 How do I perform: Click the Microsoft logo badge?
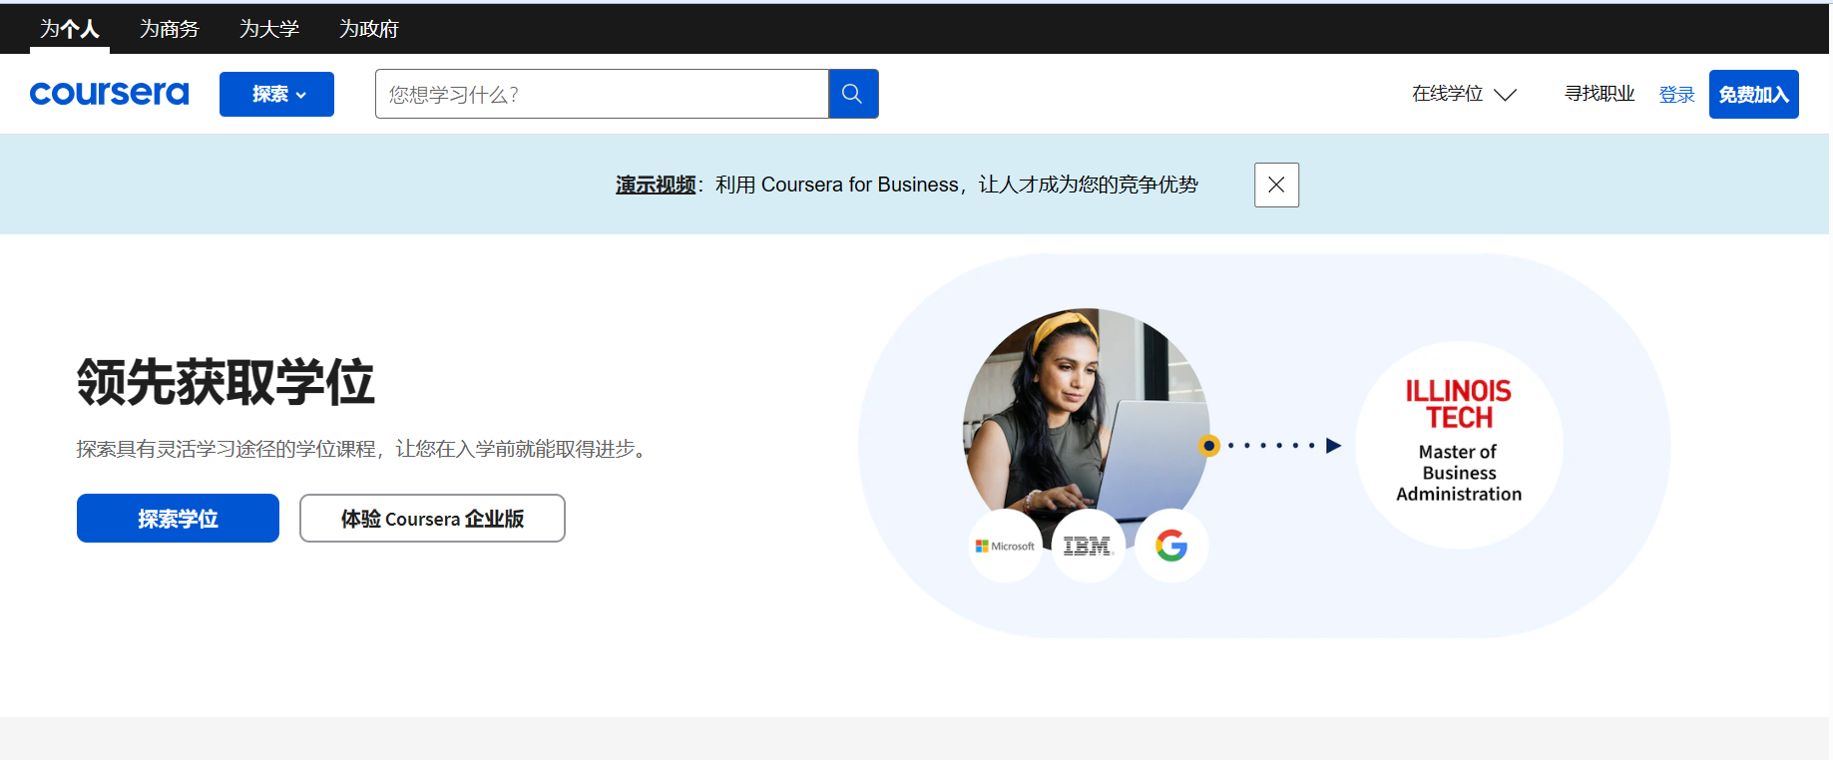point(1005,546)
